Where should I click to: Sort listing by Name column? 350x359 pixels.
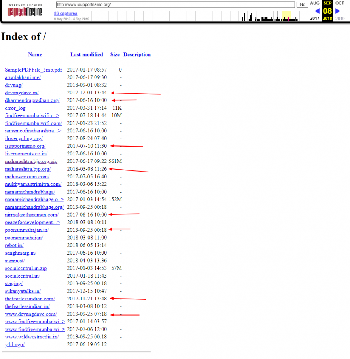[35, 55]
